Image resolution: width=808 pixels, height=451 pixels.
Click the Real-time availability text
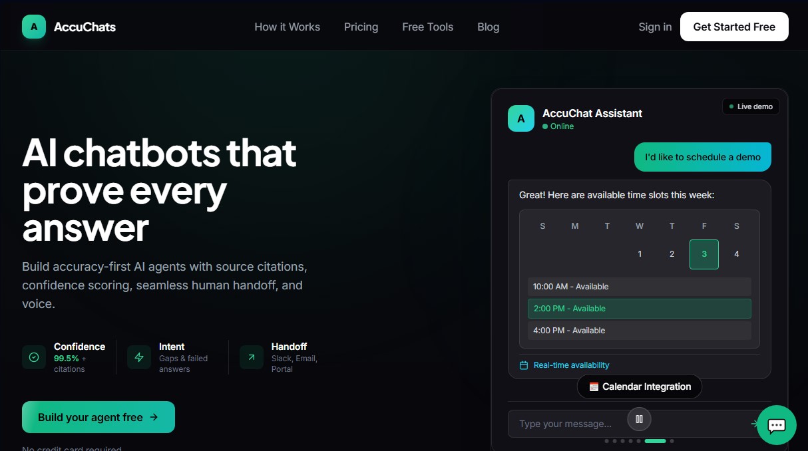coord(572,365)
